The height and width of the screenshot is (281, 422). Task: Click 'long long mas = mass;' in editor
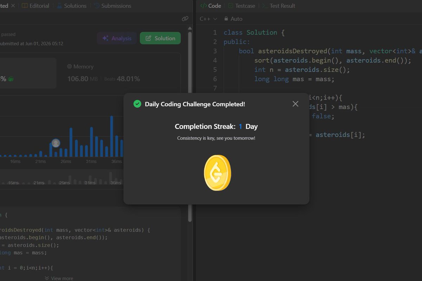pyautogui.click(x=294, y=79)
